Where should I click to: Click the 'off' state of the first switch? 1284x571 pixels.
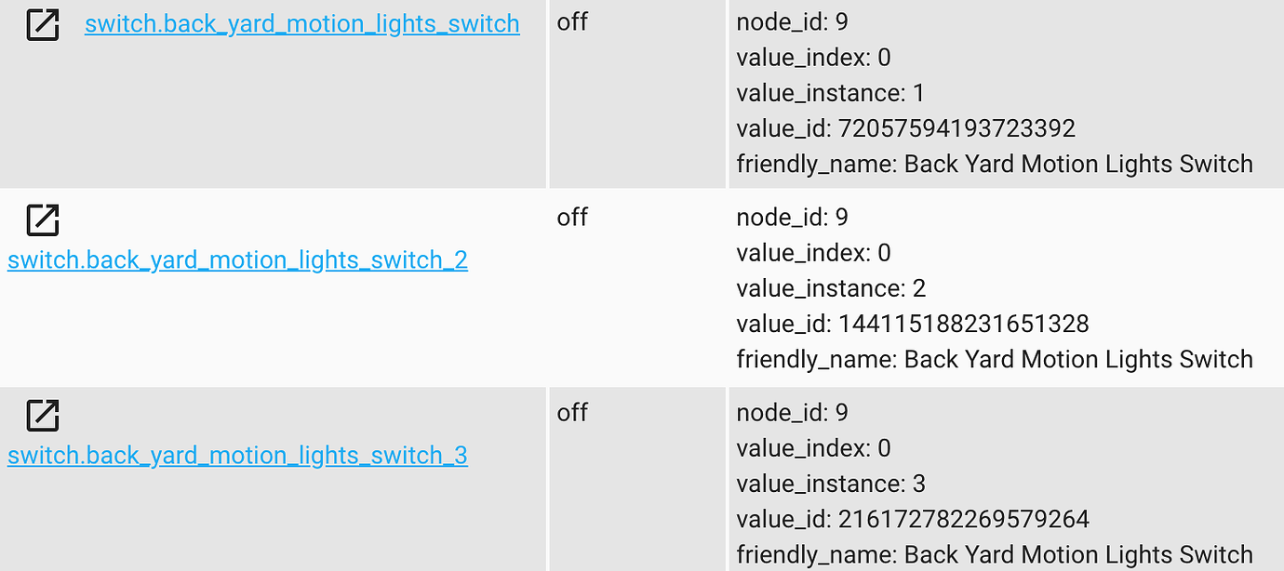point(571,22)
